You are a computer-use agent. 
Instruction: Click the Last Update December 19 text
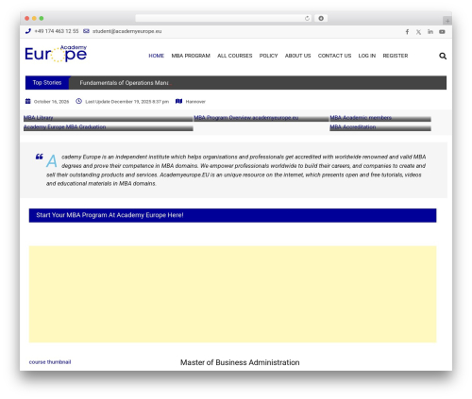point(127,102)
